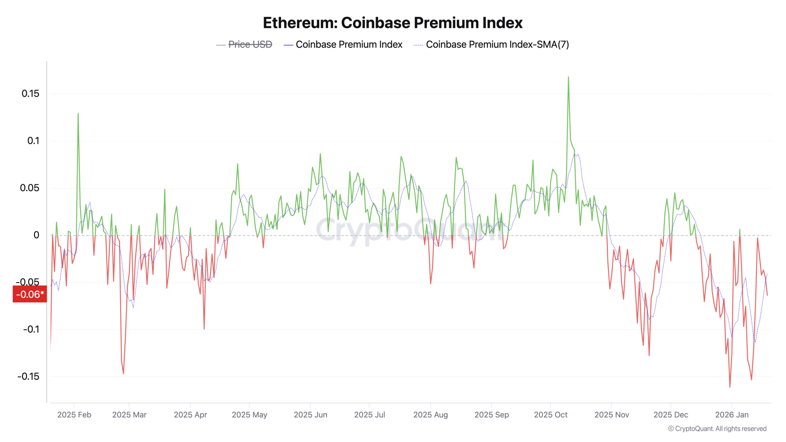Screen dimensions: 786x442
Task: Hide the Coinbase Premium Index series label
Action: (x=349, y=45)
